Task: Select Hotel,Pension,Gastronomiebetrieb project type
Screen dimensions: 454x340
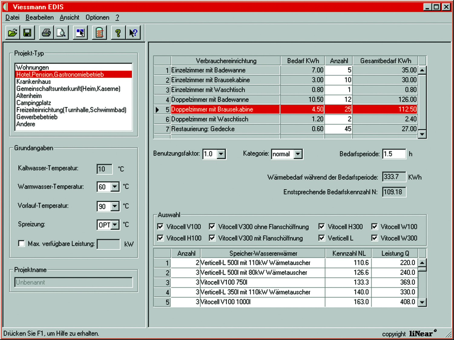Action: (x=74, y=74)
